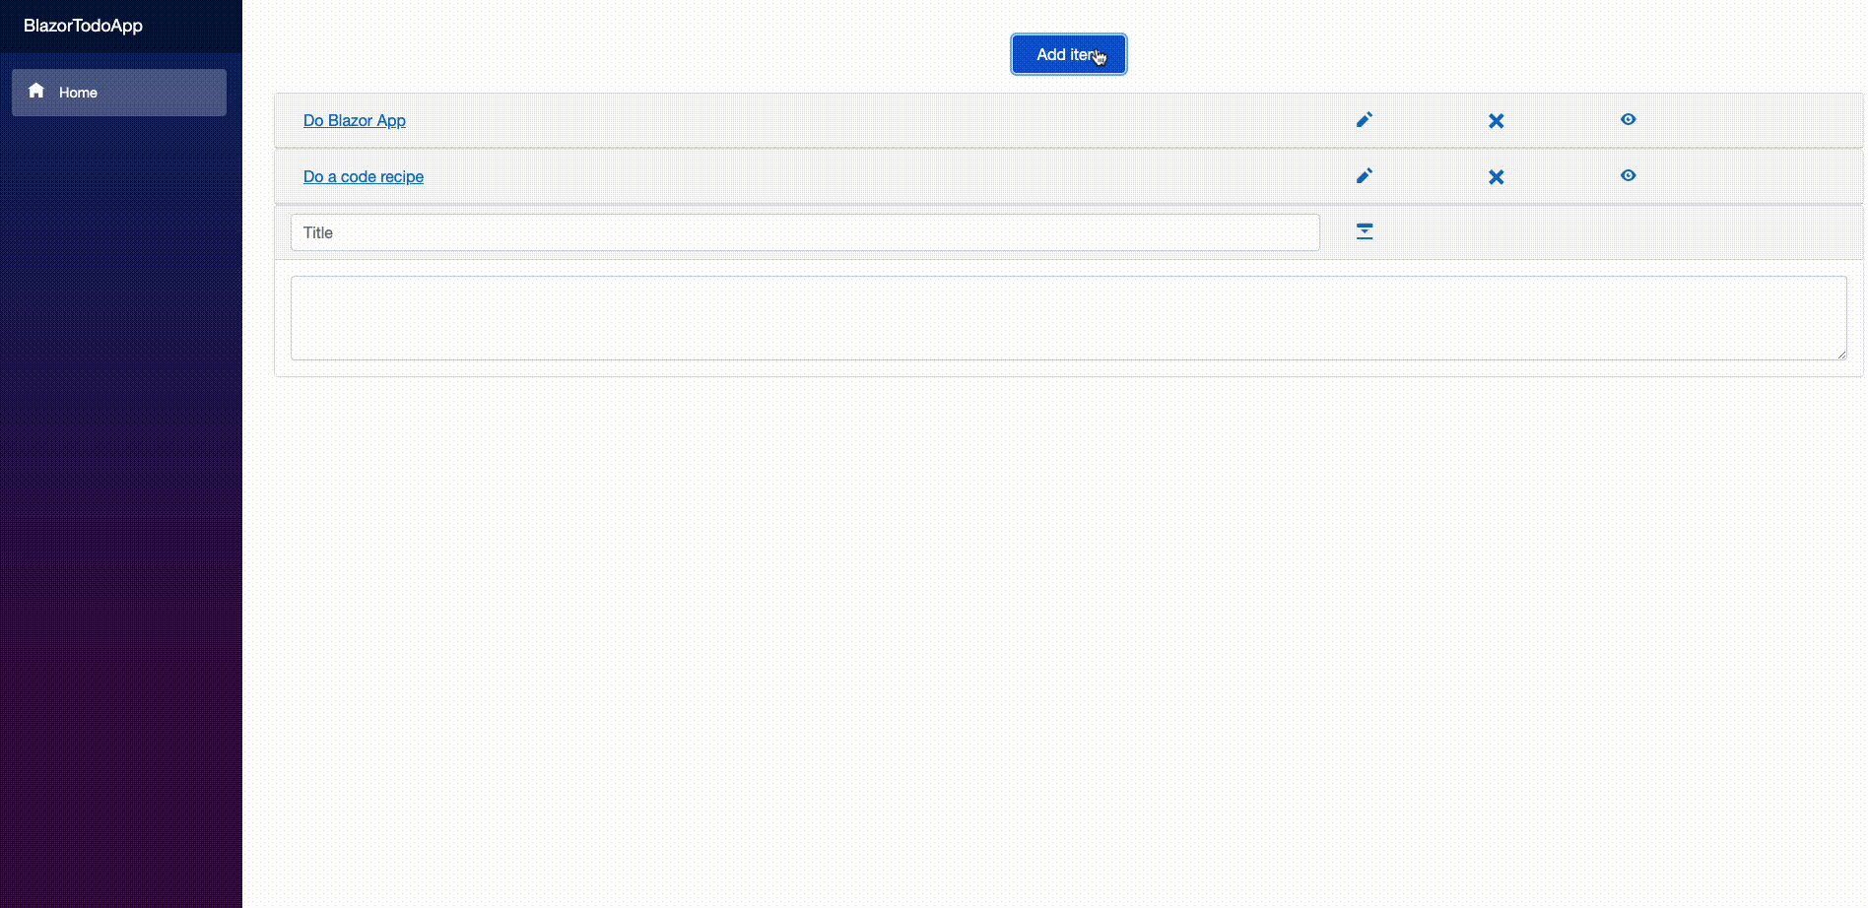Delete Do a code recipe item
This screenshot has height=908, width=1868.
(x=1496, y=177)
